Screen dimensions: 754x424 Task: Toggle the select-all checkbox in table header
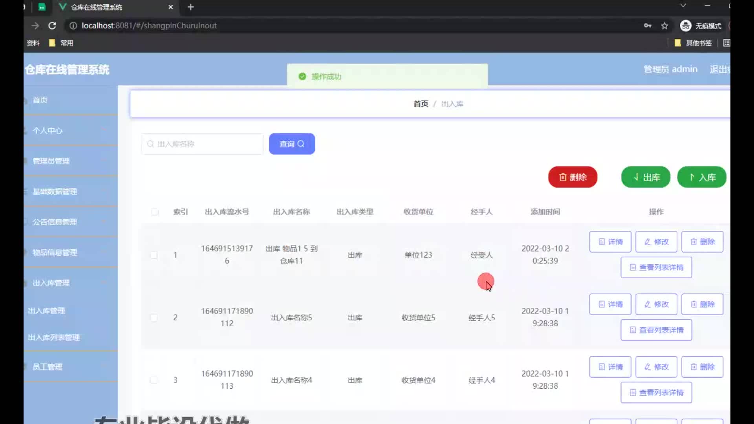(155, 212)
